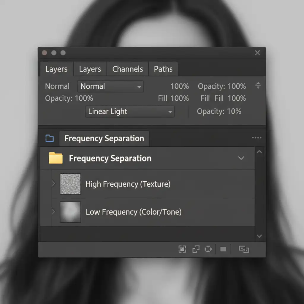Click the circular adjustment icon in footer

tap(208, 249)
